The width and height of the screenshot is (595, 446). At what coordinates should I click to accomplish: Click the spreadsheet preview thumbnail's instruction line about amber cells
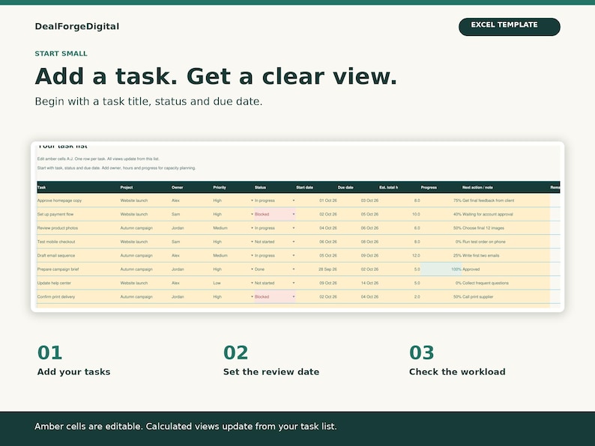point(98,159)
